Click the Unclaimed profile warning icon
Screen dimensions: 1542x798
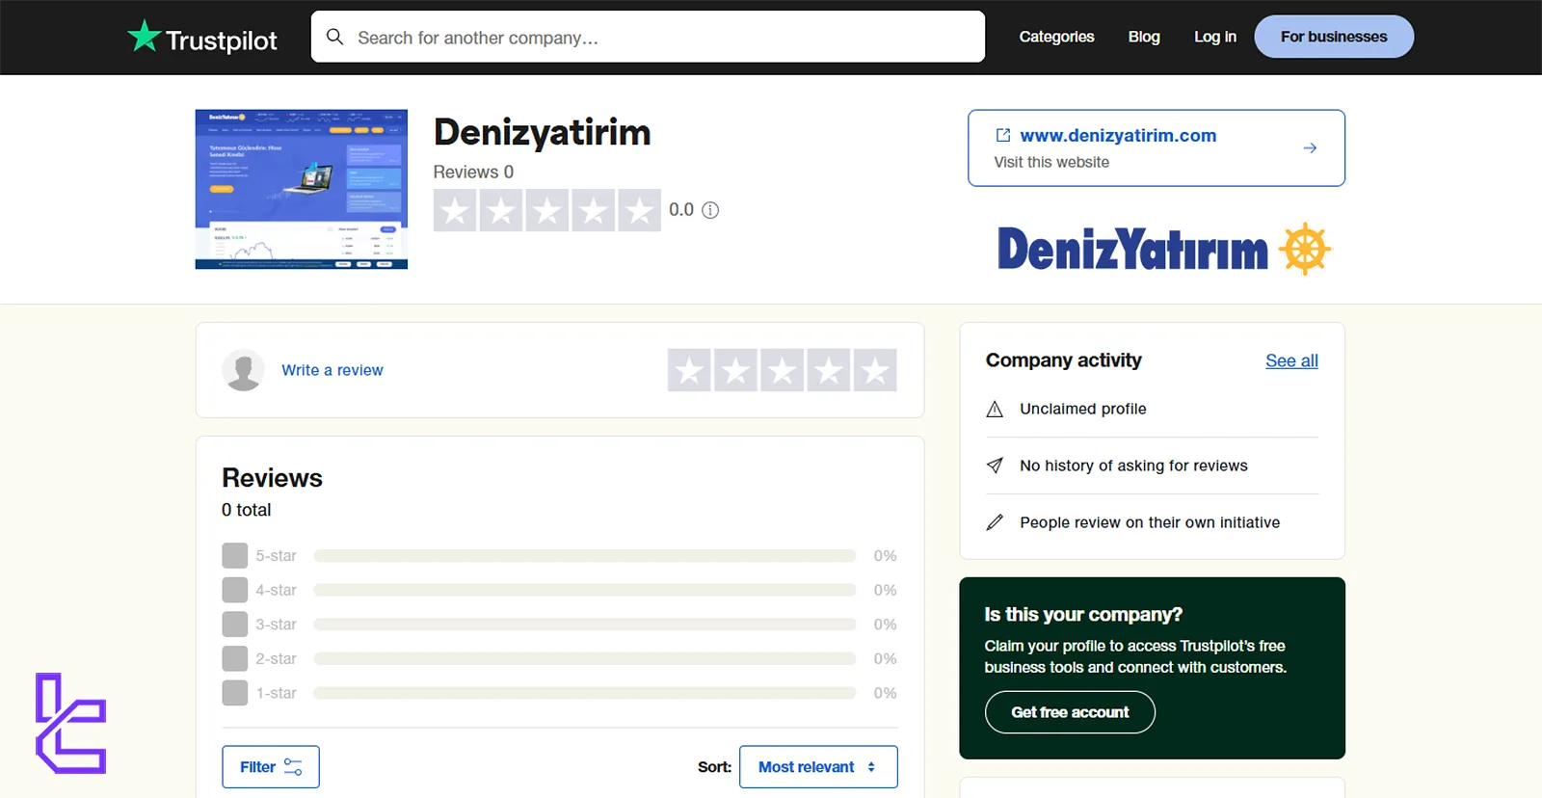coord(995,410)
